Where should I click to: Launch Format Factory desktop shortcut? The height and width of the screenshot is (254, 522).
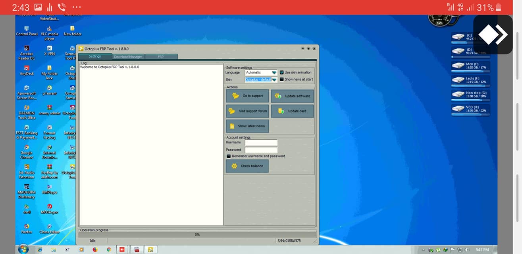(x=49, y=132)
